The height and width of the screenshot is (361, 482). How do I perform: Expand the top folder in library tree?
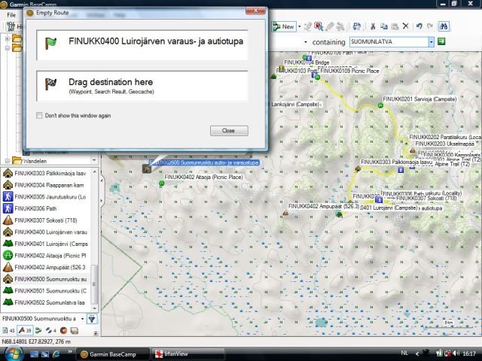point(7,38)
